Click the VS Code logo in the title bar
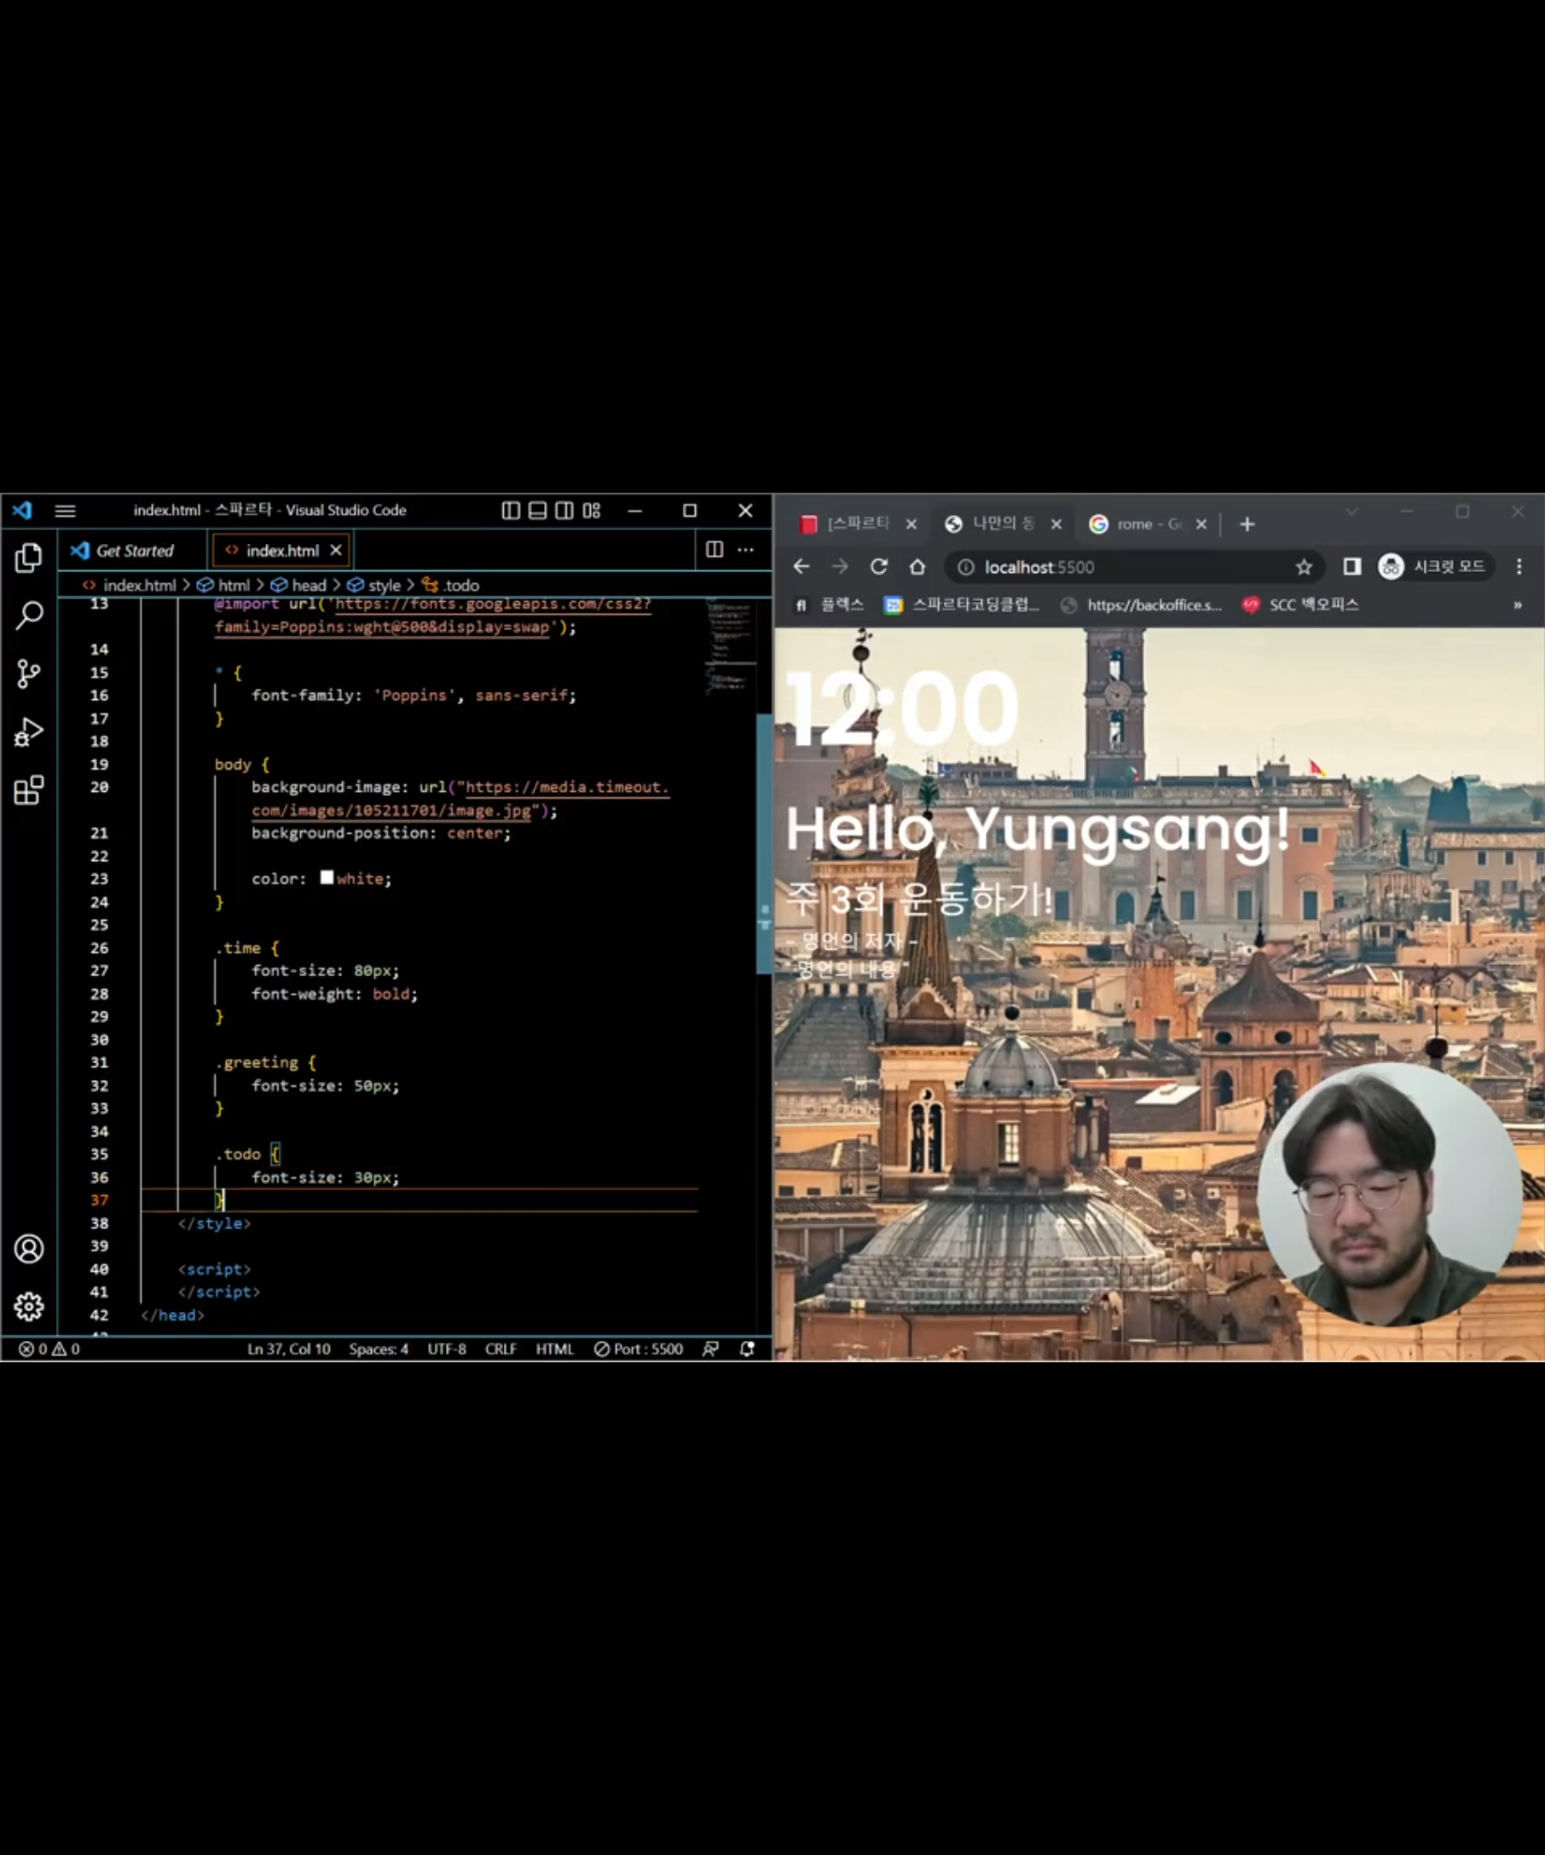The height and width of the screenshot is (1855, 1545). point(23,510)
